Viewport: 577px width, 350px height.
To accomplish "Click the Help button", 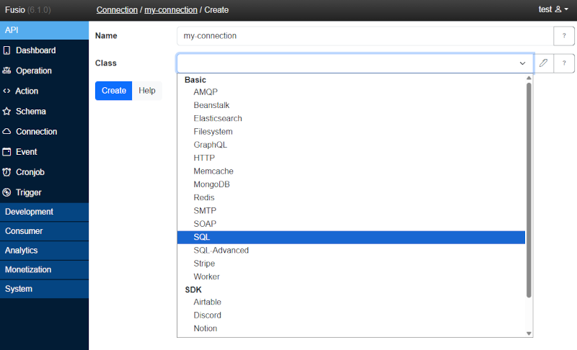I will coord(147,91).
